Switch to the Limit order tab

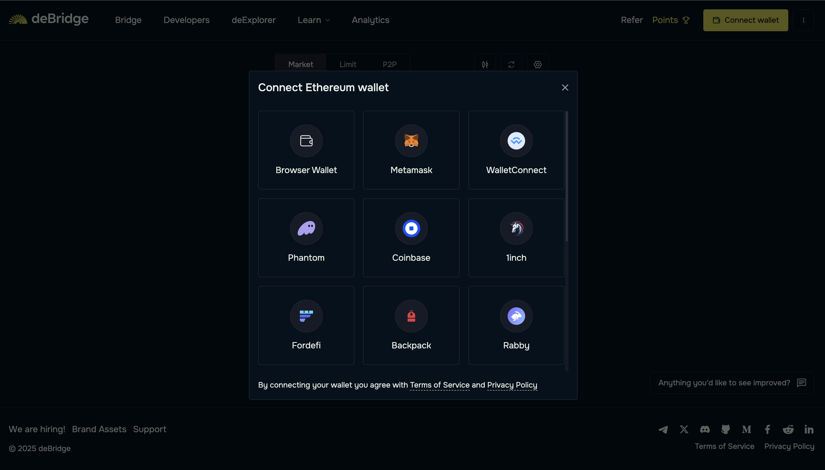pos(348,64)
